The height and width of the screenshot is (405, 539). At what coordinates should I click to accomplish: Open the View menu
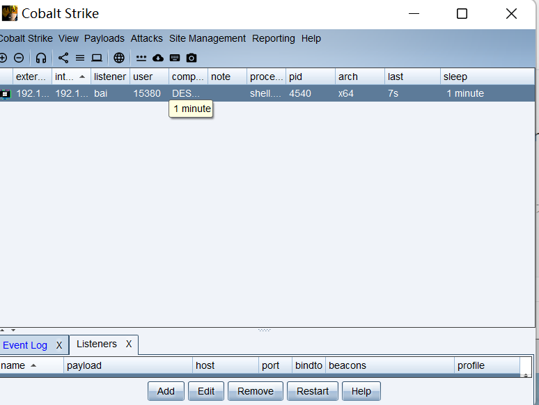[x=68, y=38]
